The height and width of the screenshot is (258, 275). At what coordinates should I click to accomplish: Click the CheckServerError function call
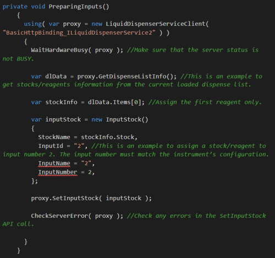click(x=59, y=216)
